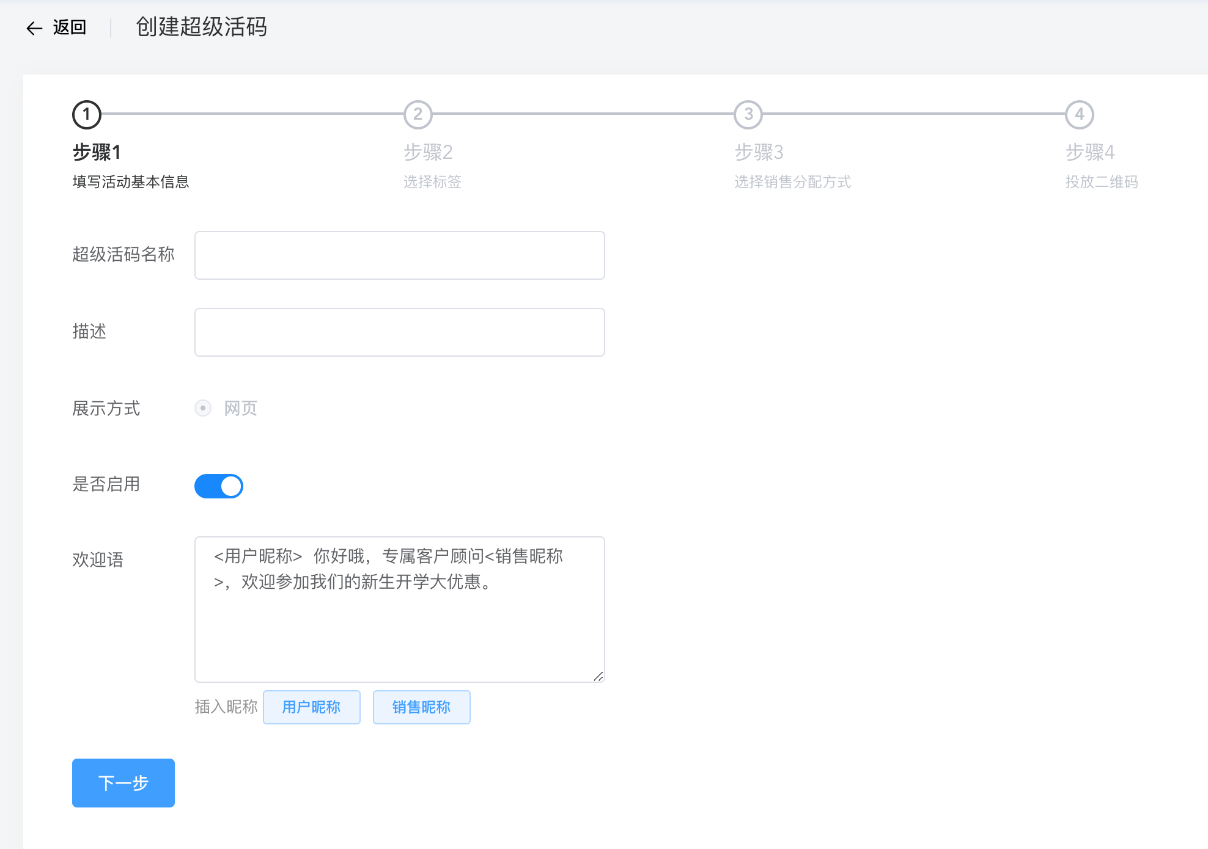The width and height of the screenshot is (1208, 849).
Task: Insert 用户昵称 placeholder button
Action: coord(311,707)
